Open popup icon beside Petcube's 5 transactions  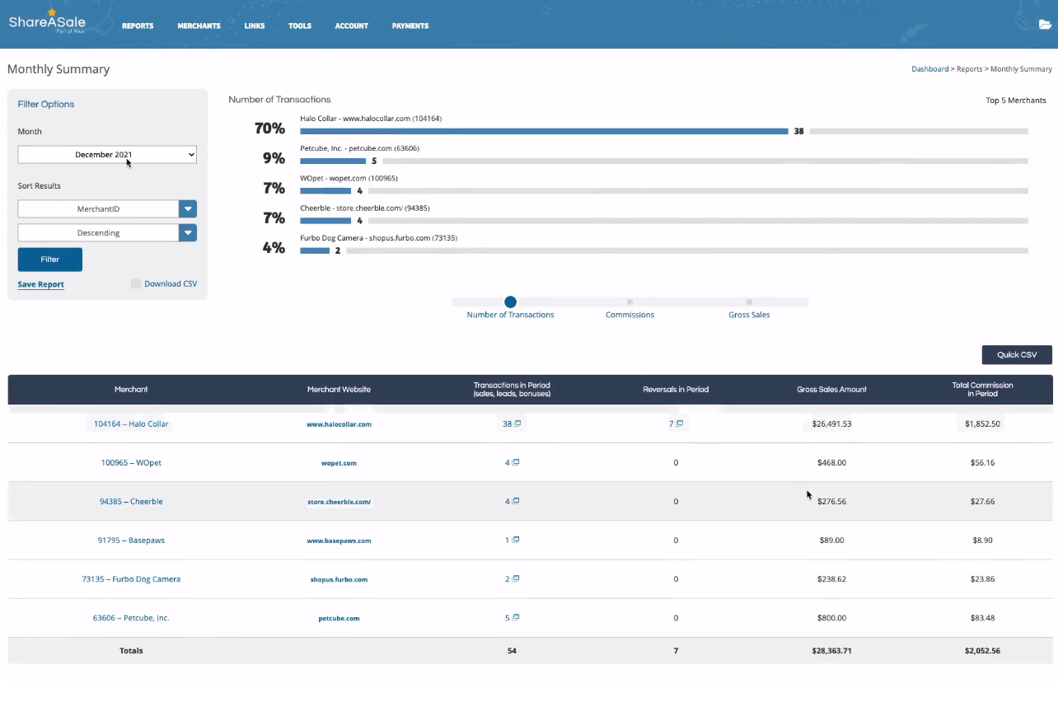pos(516,617)
